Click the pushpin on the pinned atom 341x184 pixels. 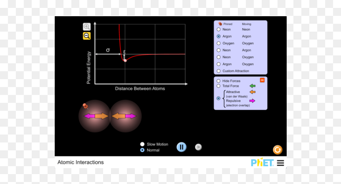(x=85, y=106)
